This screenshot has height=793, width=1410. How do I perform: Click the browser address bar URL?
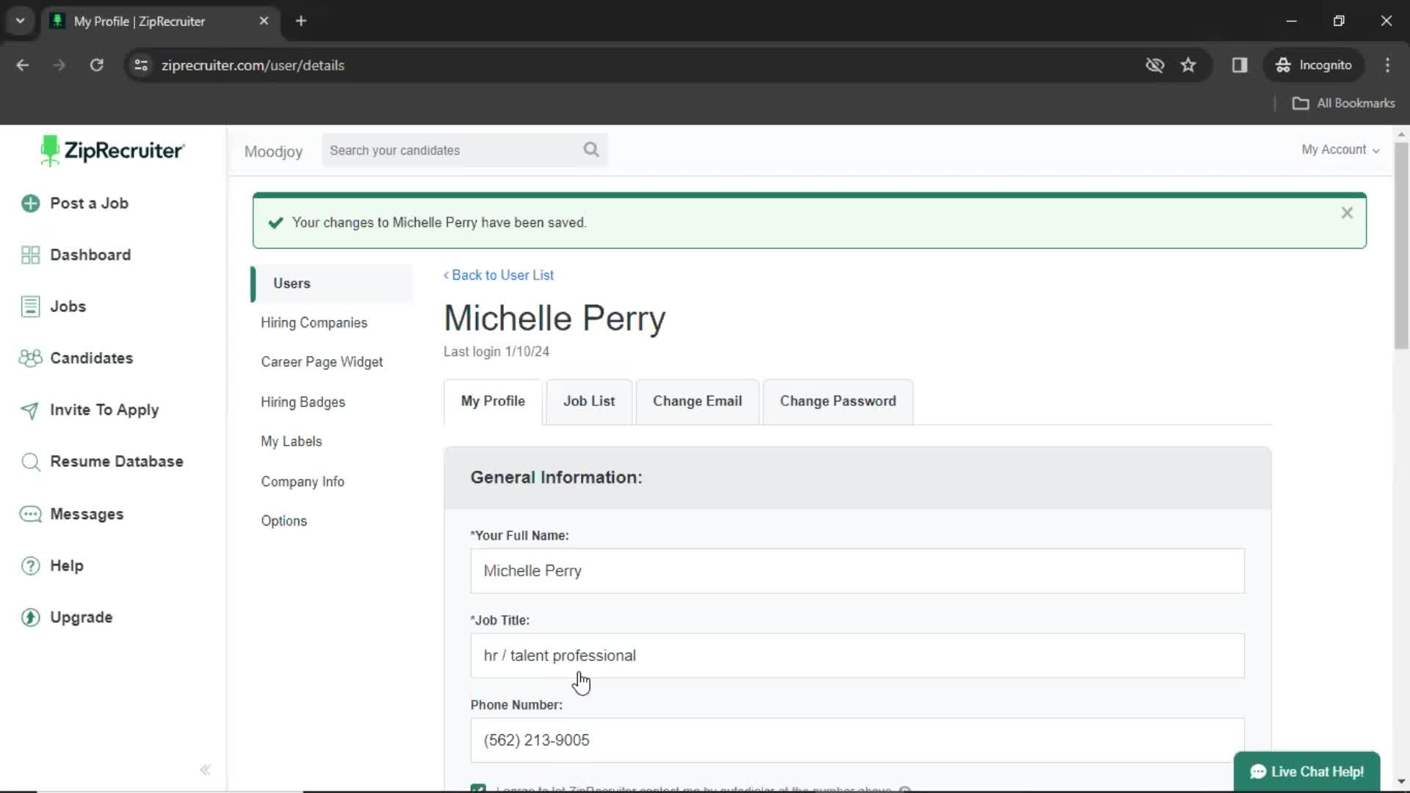tap(253, 65)
